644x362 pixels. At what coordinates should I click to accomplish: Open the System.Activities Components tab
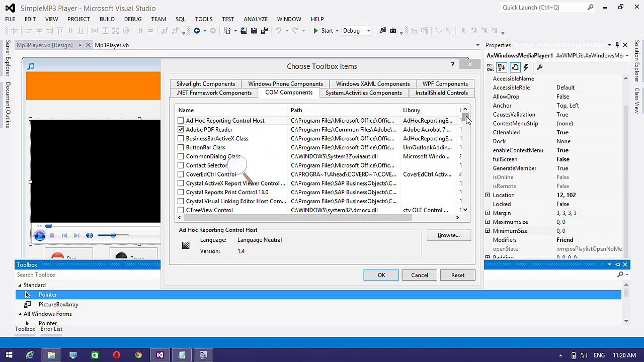tap(363, 93)
